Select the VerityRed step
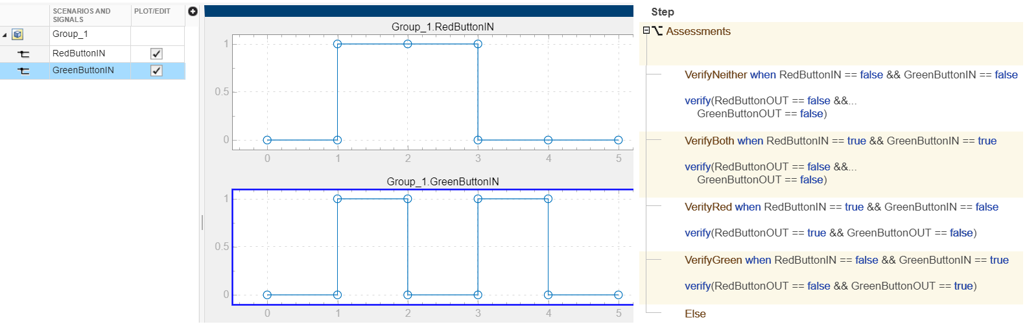 coord(708,207)
